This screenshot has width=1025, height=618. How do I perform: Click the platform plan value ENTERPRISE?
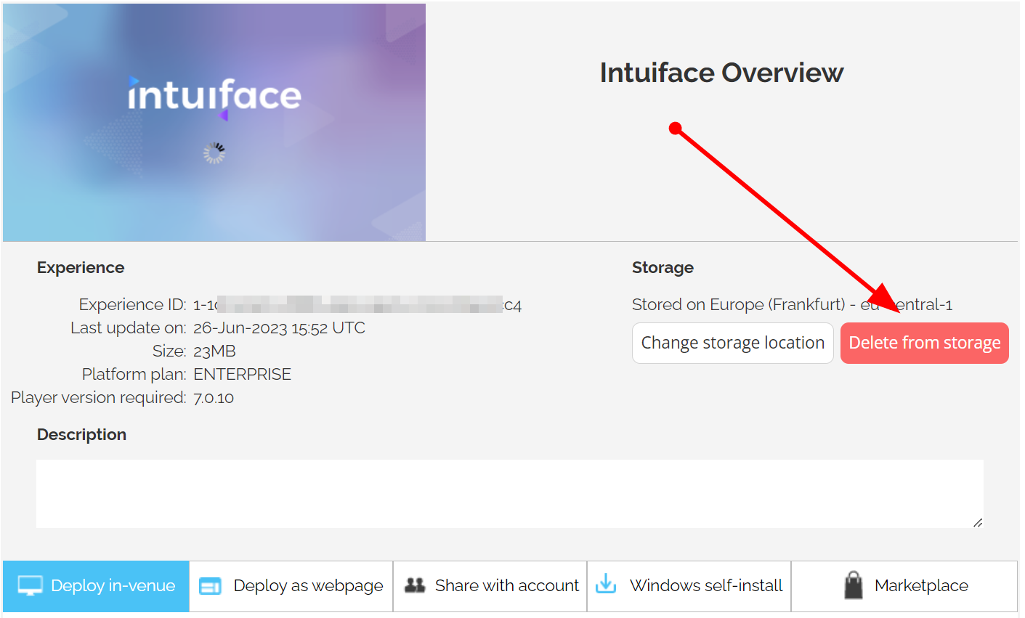[x=242, y=374]
